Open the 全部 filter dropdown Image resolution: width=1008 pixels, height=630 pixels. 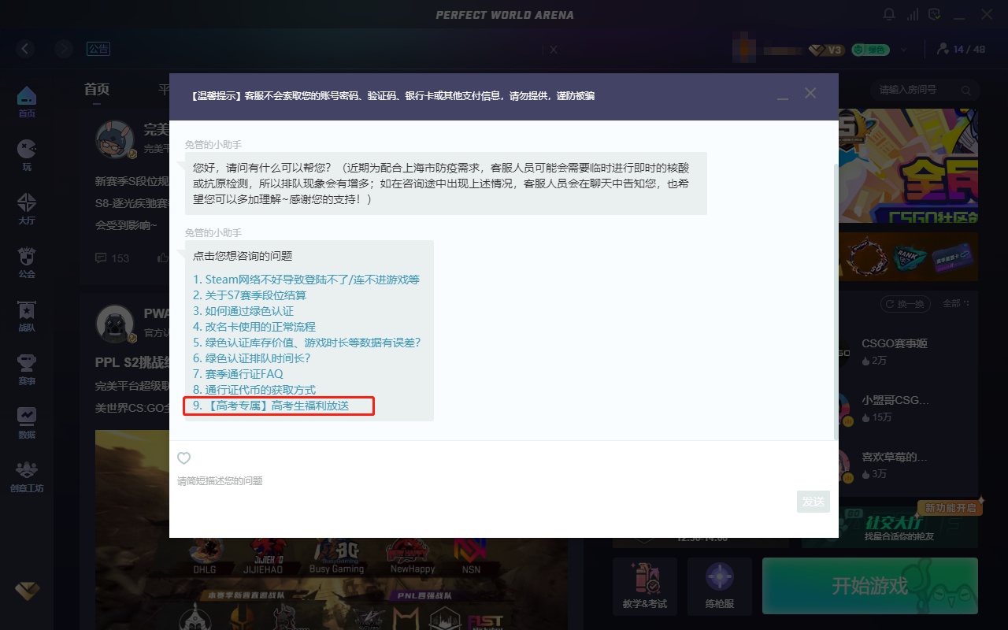[x=955, y=304]
